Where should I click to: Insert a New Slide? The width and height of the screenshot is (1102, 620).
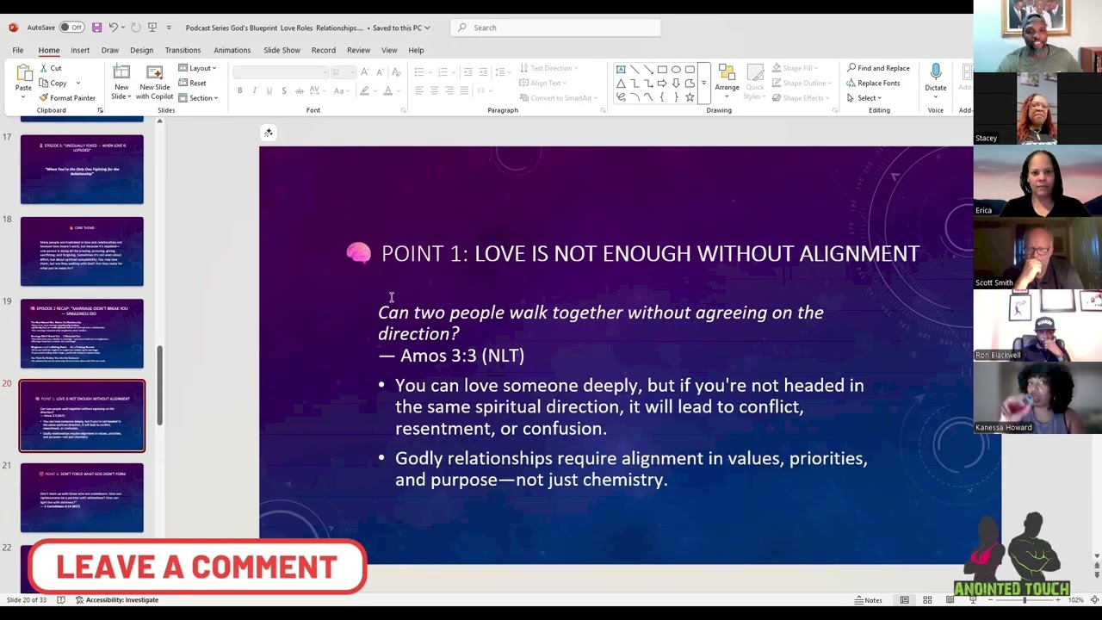(x=121, y=82)
